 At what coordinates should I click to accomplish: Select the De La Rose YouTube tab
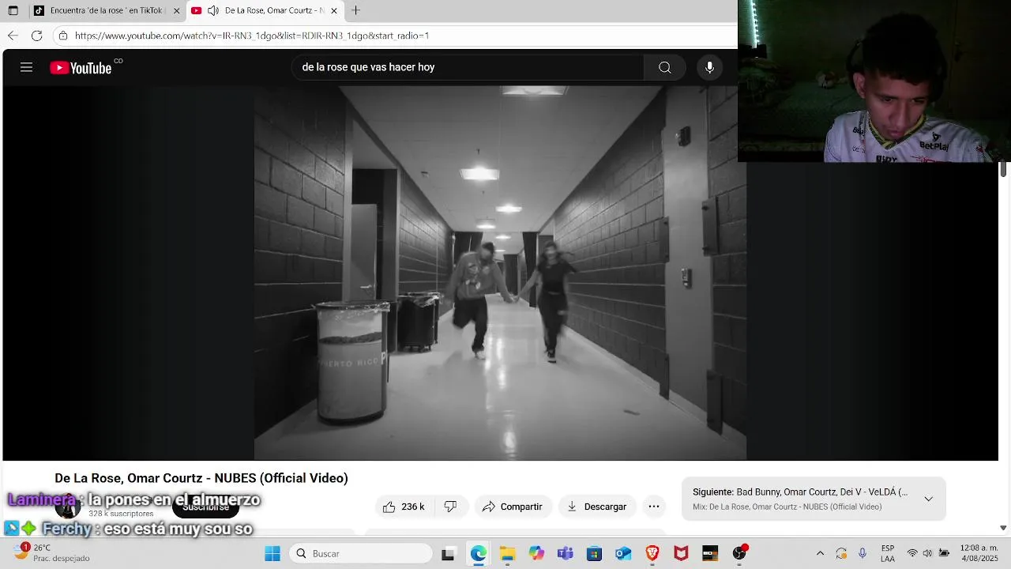[x=265, y=10]
